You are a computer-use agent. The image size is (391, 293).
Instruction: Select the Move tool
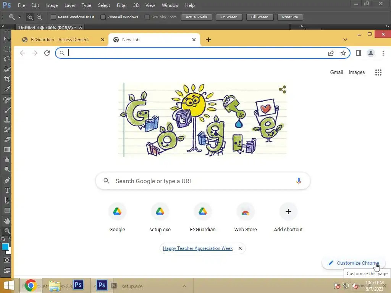coord(7,39)
